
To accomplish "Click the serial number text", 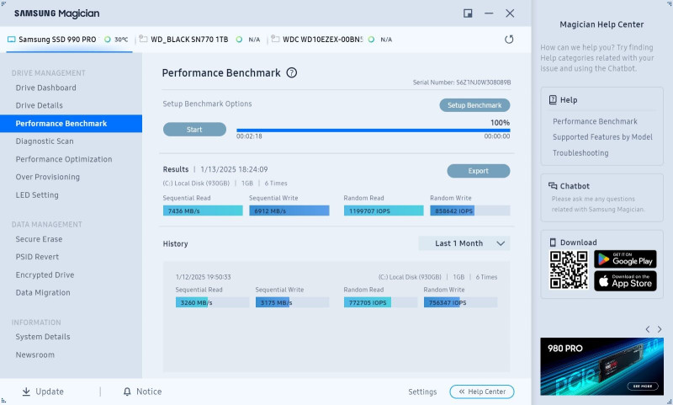I will 462,83.
